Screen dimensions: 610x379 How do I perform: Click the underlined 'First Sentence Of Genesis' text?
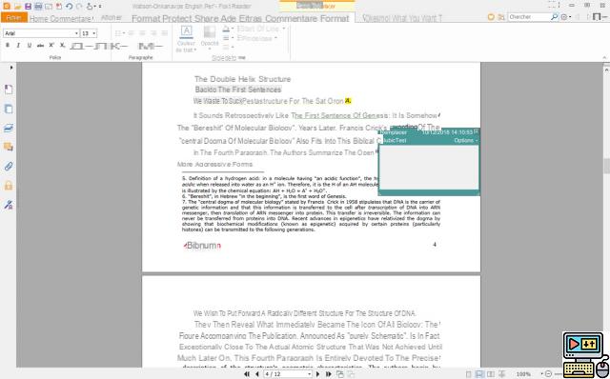point(340,115)
